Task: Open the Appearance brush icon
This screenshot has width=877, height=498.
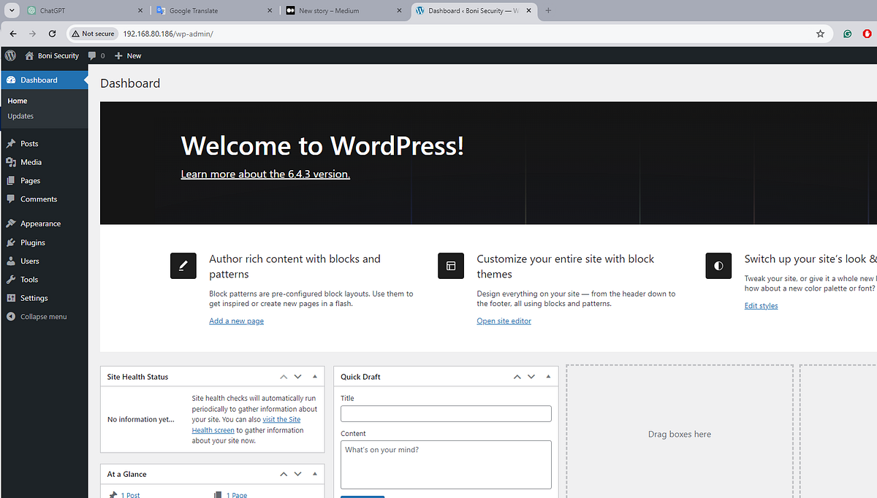Action: [x=12, y=223]
